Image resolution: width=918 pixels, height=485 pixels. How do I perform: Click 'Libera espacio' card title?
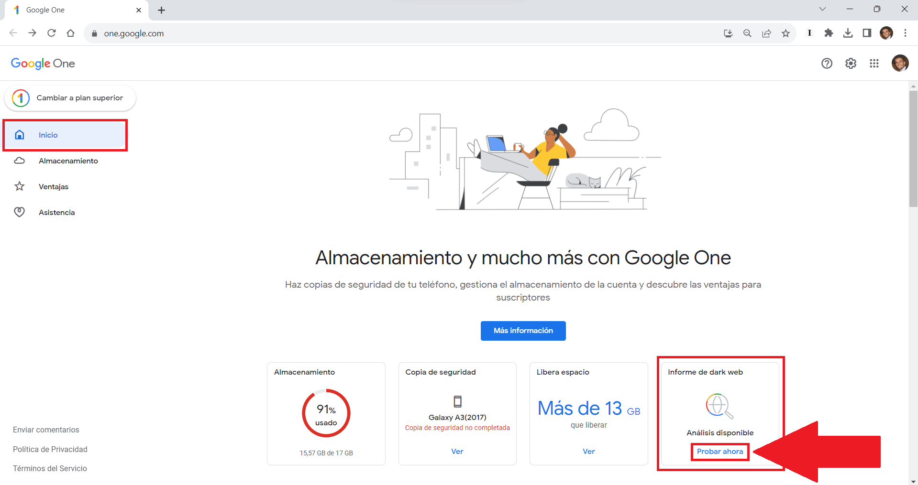pyautogui.click(x=563, y=372)
